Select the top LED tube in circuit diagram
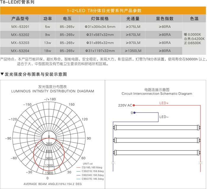The width and height of the screenshot is (207, 189). [157, 128]
